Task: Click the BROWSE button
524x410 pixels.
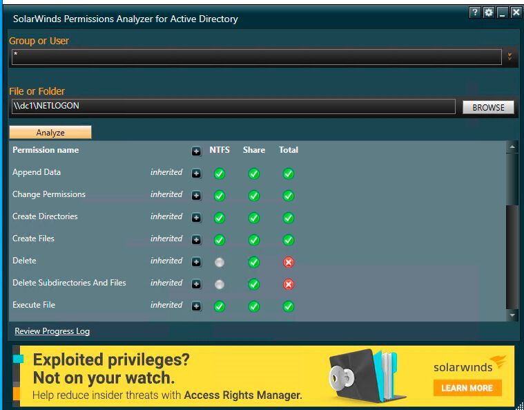Action: pos(488,107)
